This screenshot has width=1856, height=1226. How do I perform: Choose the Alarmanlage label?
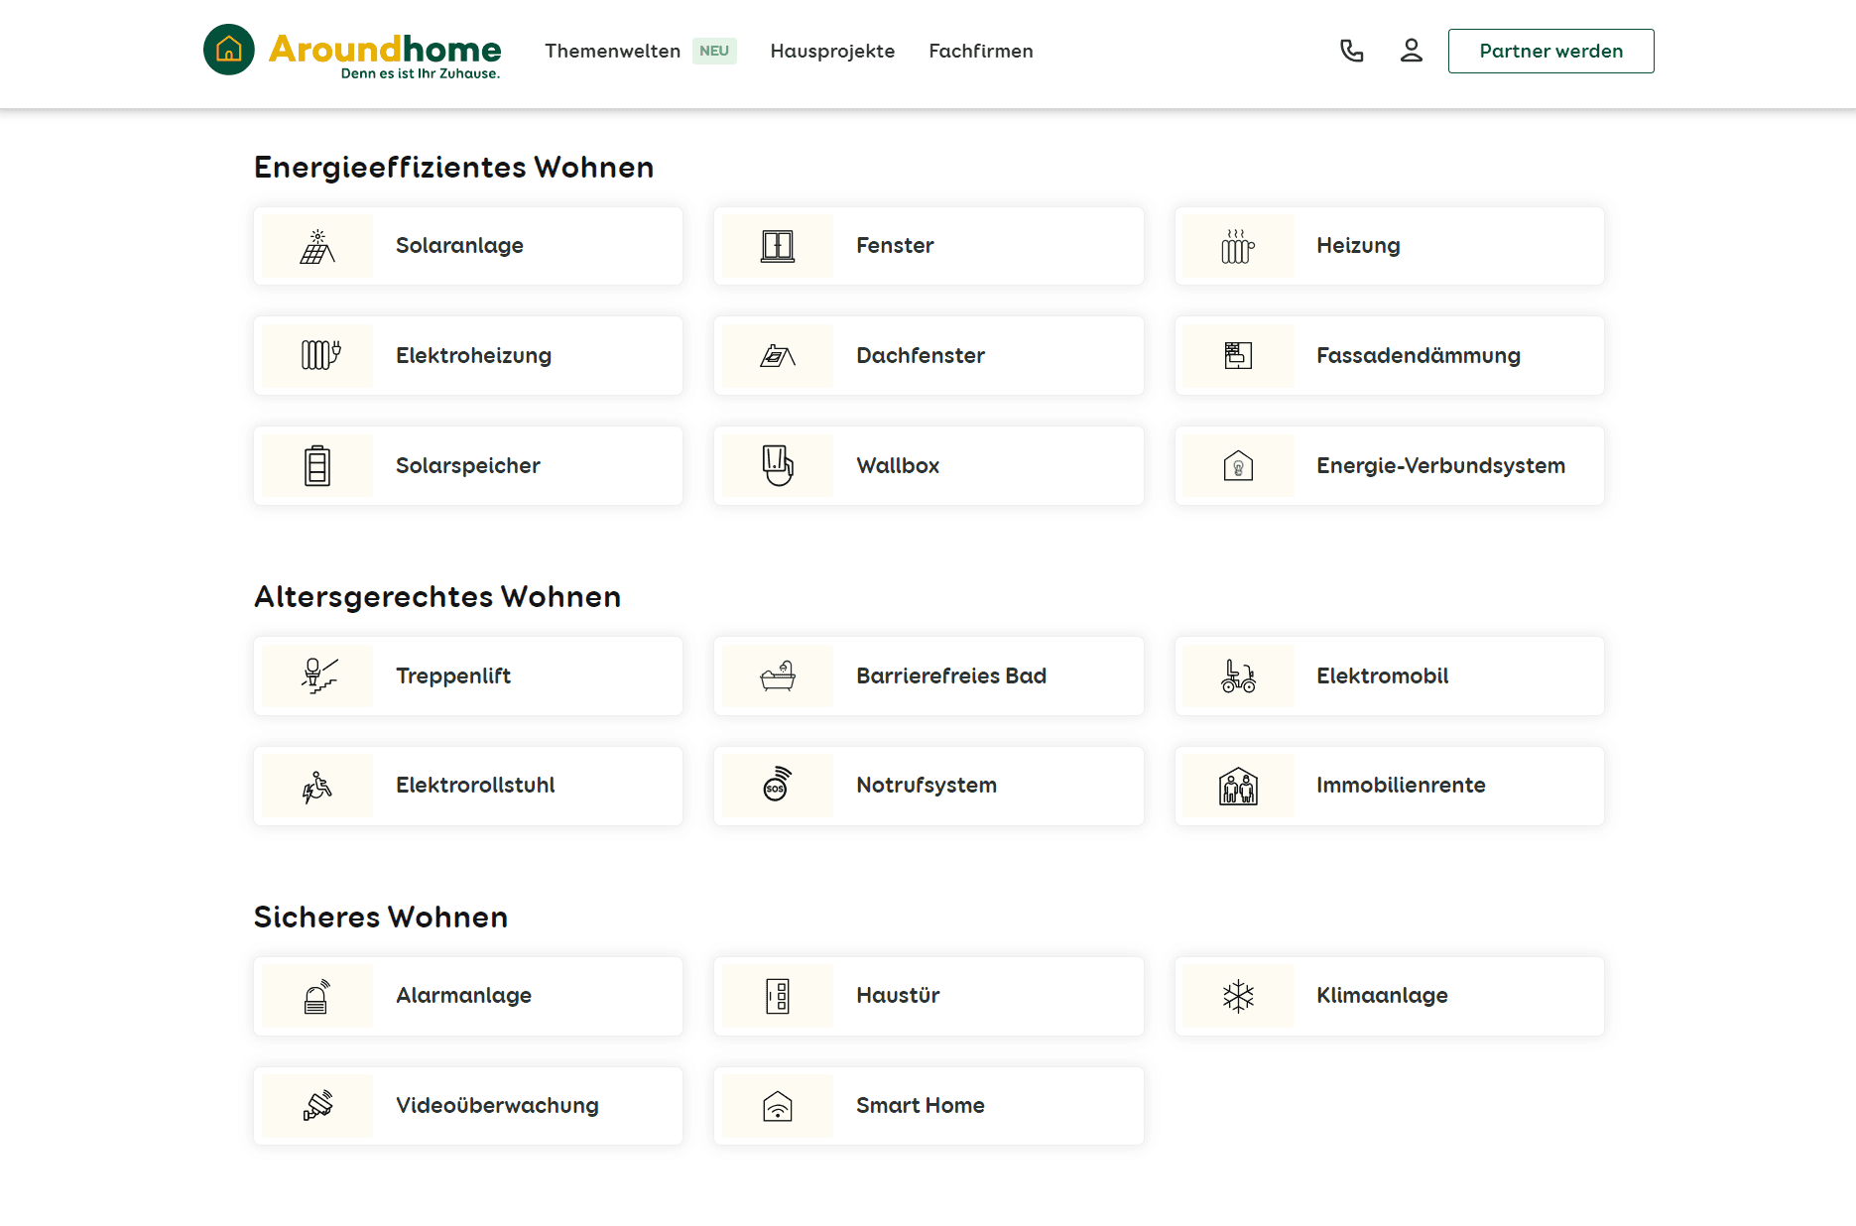(463, 996)
